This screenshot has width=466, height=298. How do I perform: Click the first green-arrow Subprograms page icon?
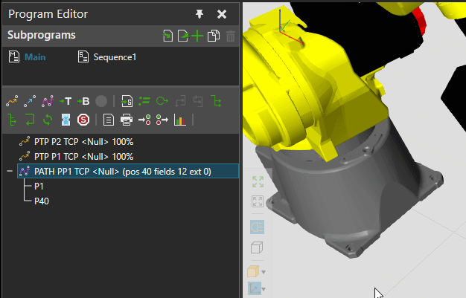168,36
